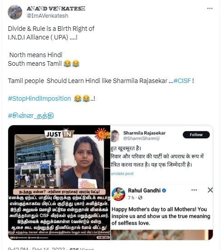Click the verified badge beside Rahul Gandhi
The image size is (221, 250).
click(164, 191)
